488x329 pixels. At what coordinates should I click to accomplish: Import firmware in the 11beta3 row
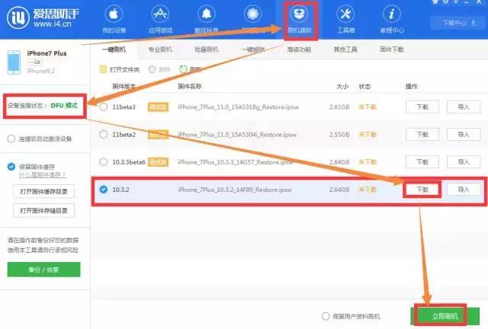(464, 107)
